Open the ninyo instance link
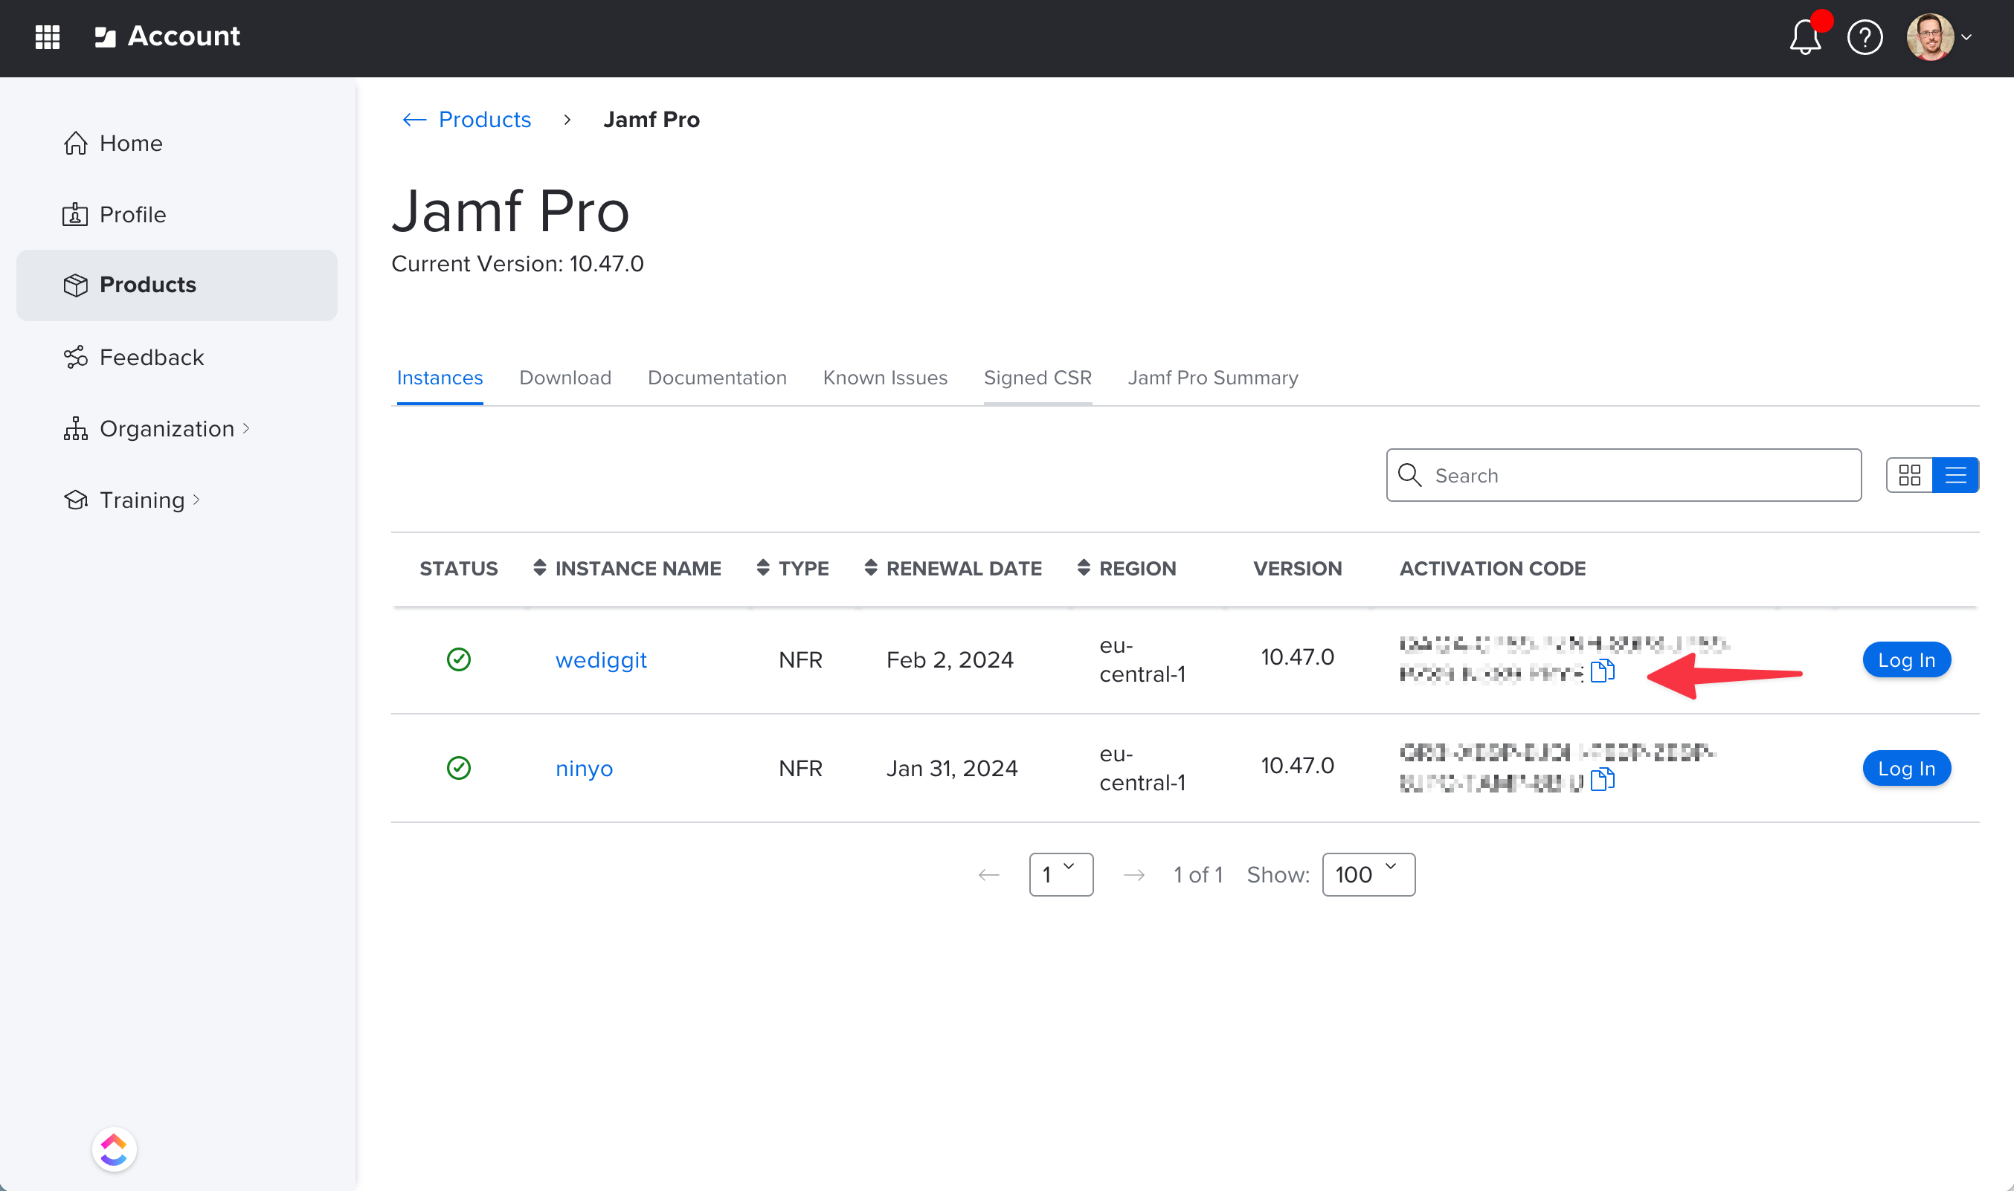 pos(584,768)
